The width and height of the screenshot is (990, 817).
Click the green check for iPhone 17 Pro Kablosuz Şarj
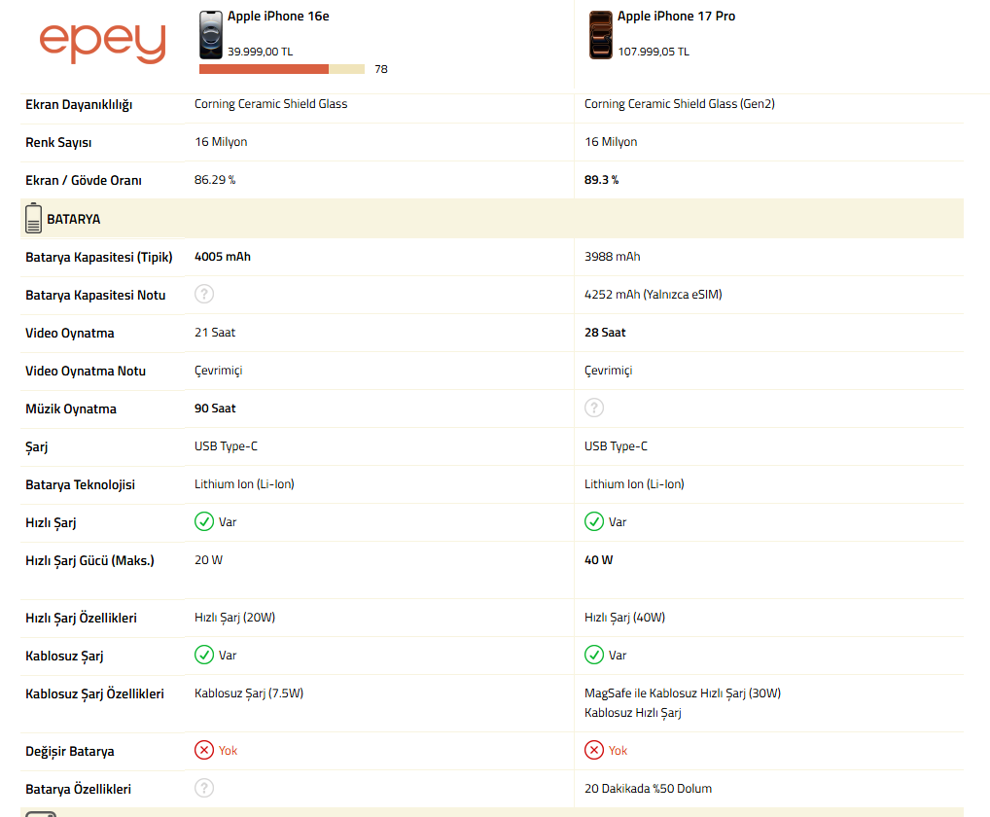point(594,655)
